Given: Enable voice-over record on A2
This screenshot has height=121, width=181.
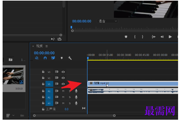Looking at the screenshot, I should [x=76, y=97].
